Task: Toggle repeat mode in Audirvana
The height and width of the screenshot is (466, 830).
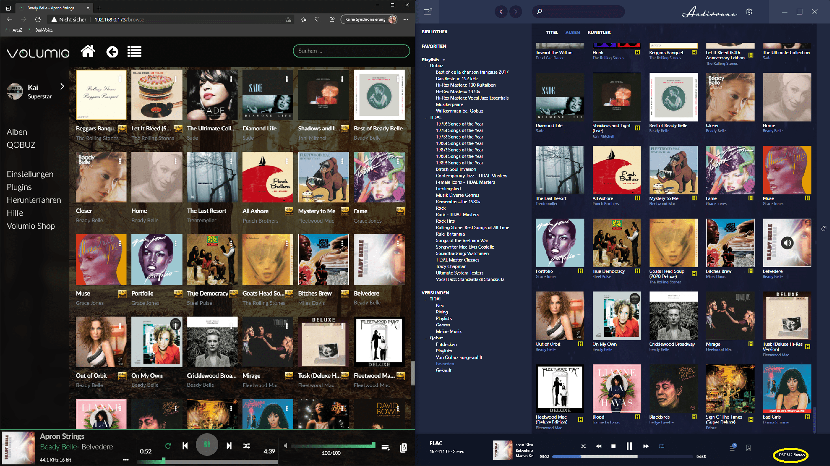Action: point(662,446)
